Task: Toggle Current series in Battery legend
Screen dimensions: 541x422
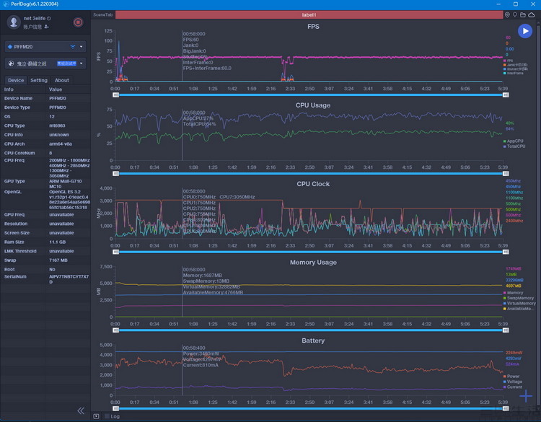Action: pos(513,387)
